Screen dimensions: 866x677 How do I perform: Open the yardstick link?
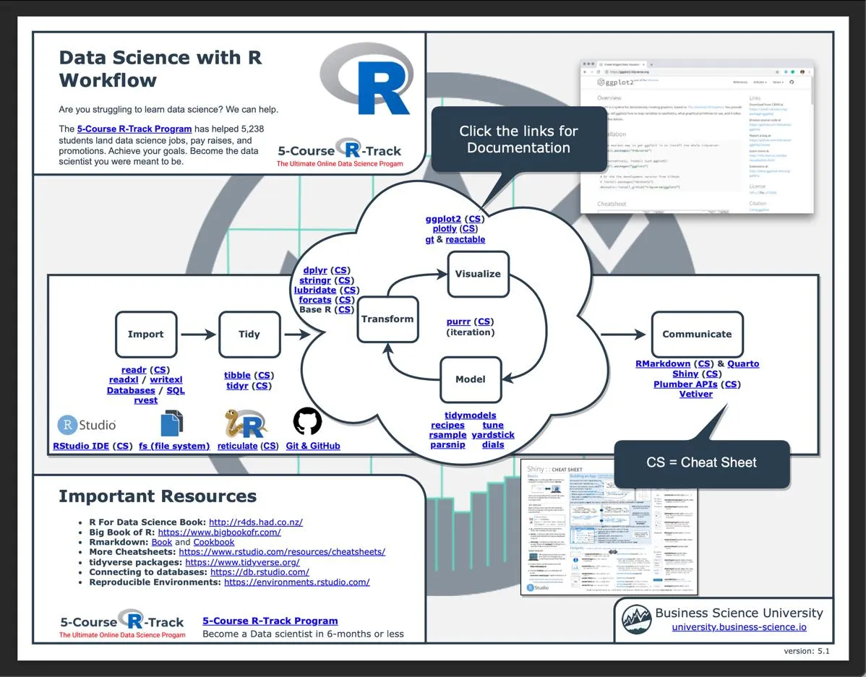[493, 435]
